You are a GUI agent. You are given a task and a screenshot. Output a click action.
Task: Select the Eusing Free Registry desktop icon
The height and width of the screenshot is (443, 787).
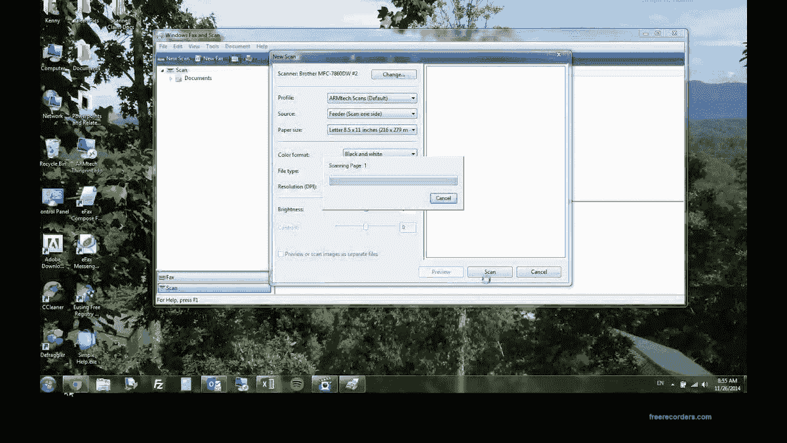coord(86,299)
